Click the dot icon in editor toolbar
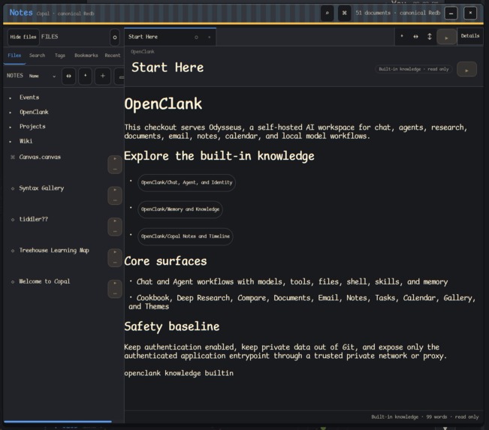 [x=402, y=37]
